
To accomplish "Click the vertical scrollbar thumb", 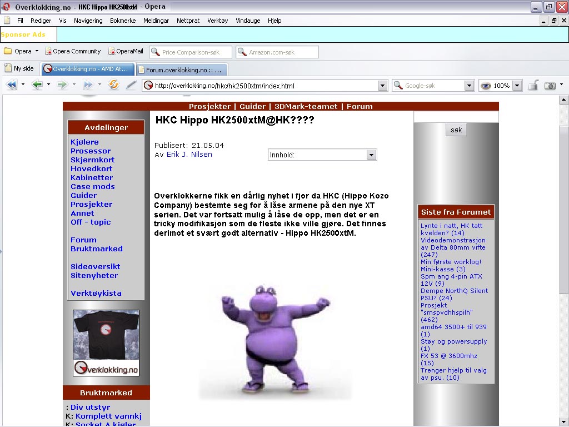I will pos(563,209).
